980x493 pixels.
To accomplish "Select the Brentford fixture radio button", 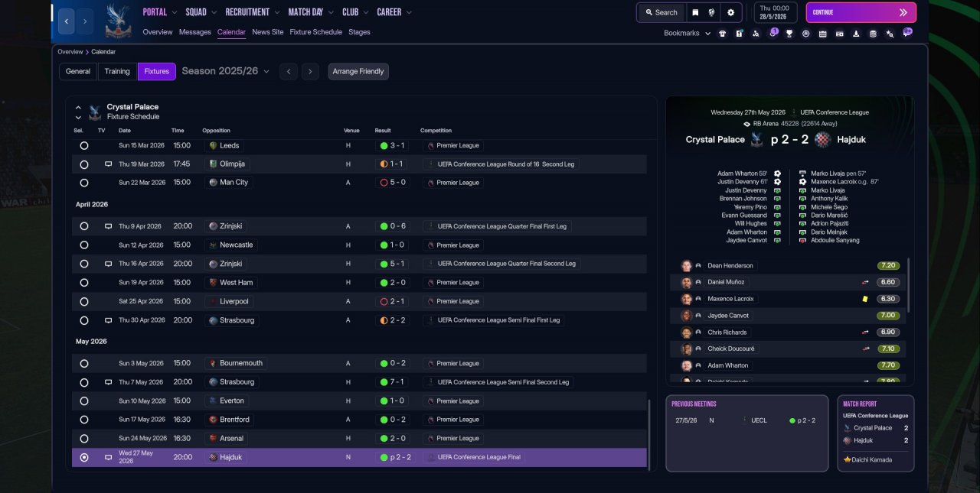I will pos(84,420).
